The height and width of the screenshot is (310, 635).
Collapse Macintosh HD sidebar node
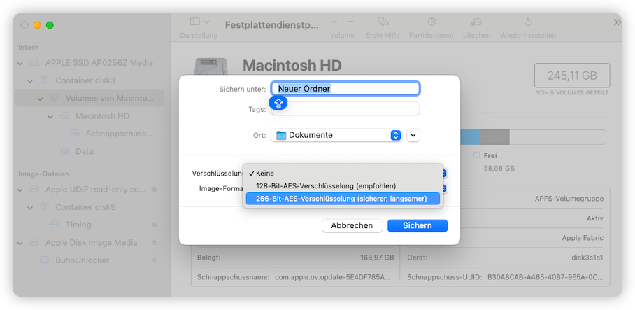click(50, 116)
